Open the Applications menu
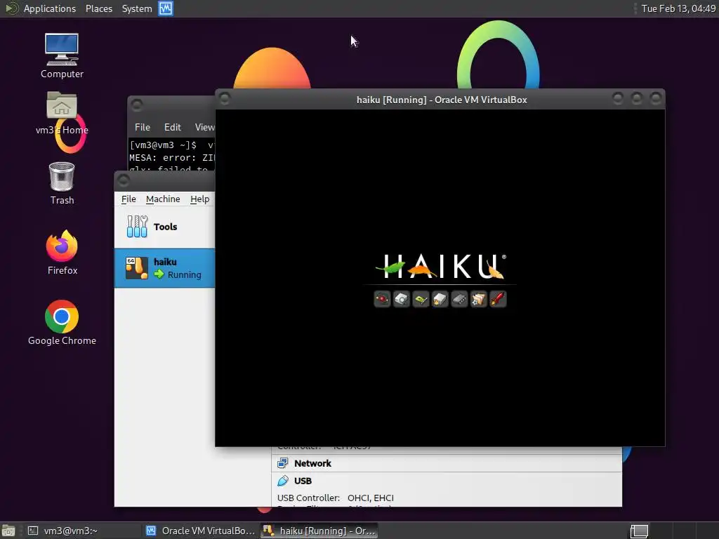This screenshot has height=539, width=719. 50,8
